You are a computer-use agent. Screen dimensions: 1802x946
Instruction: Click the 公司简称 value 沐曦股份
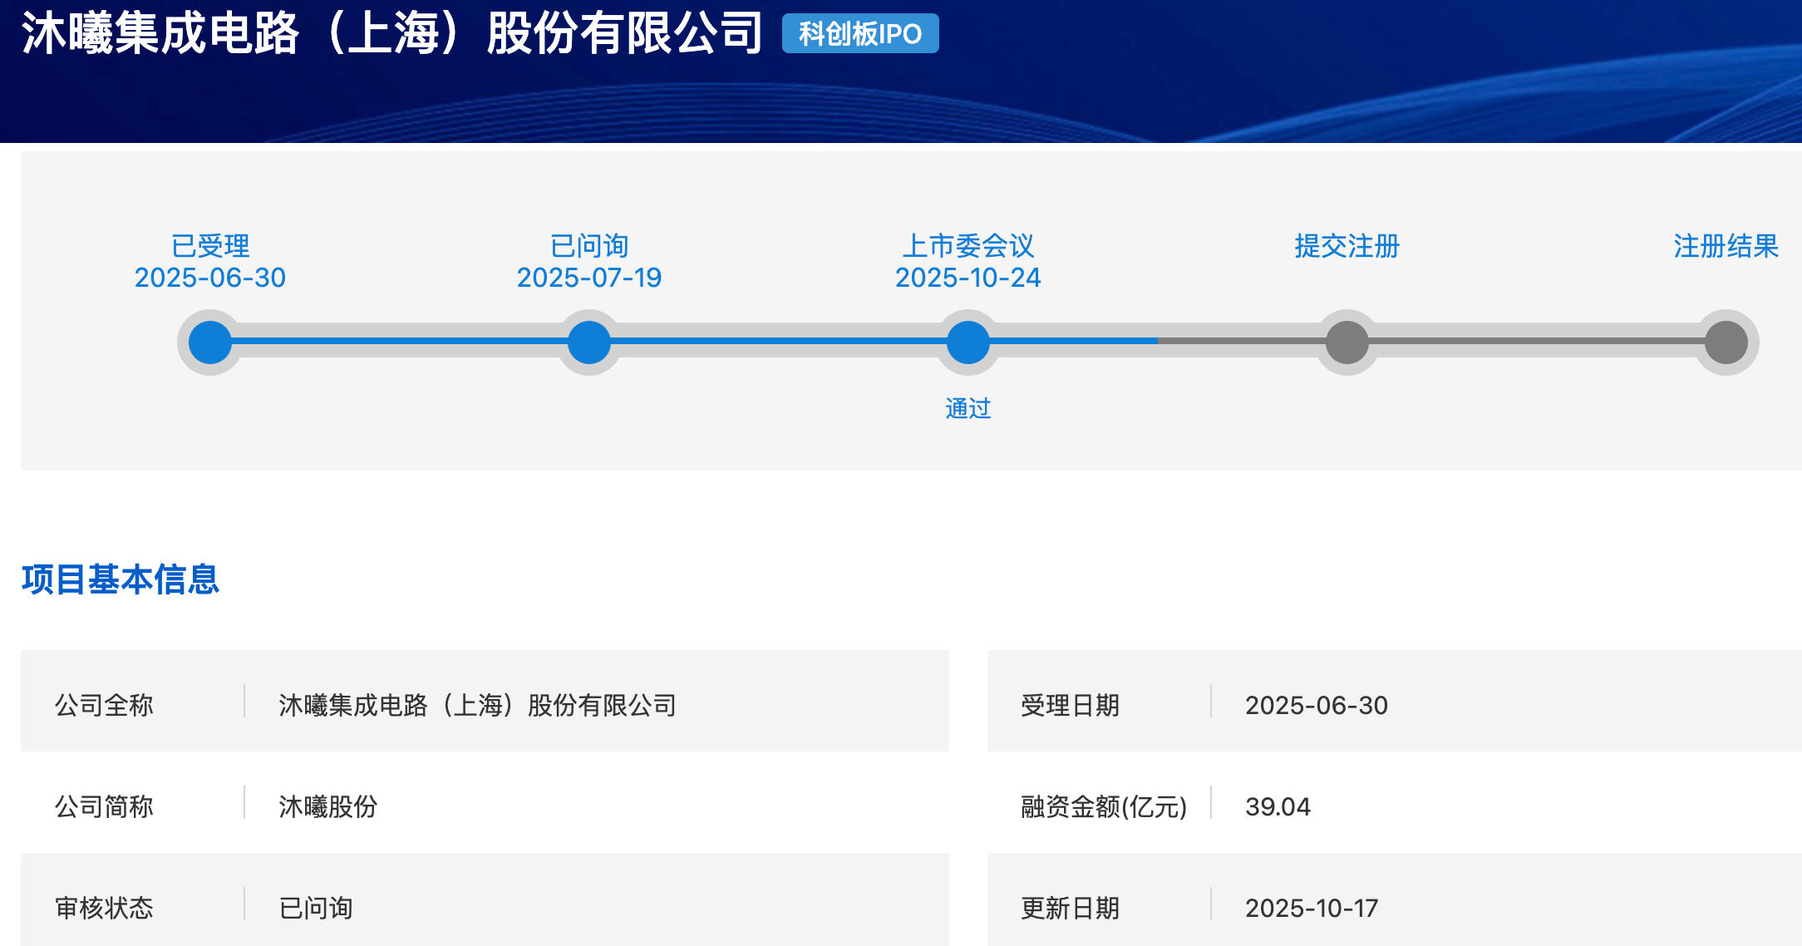pos(328,806)
